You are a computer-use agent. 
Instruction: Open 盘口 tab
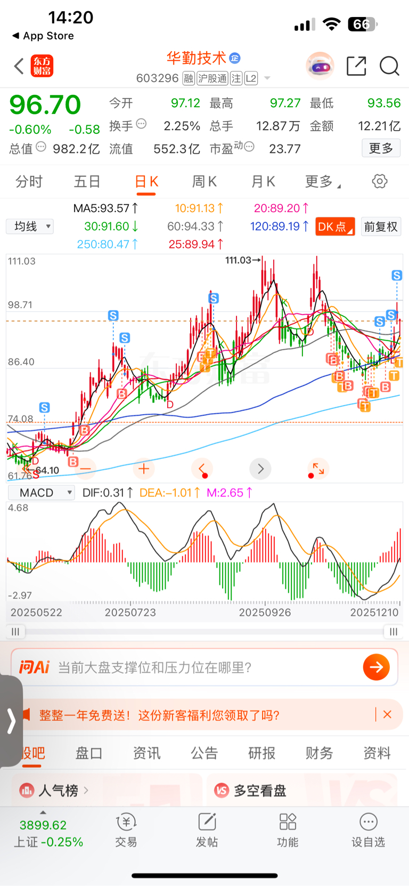[x=89, y=753]
